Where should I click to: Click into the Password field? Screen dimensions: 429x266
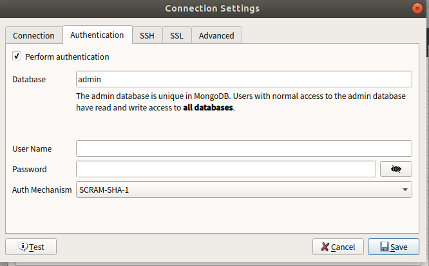(x=225, y=169)
